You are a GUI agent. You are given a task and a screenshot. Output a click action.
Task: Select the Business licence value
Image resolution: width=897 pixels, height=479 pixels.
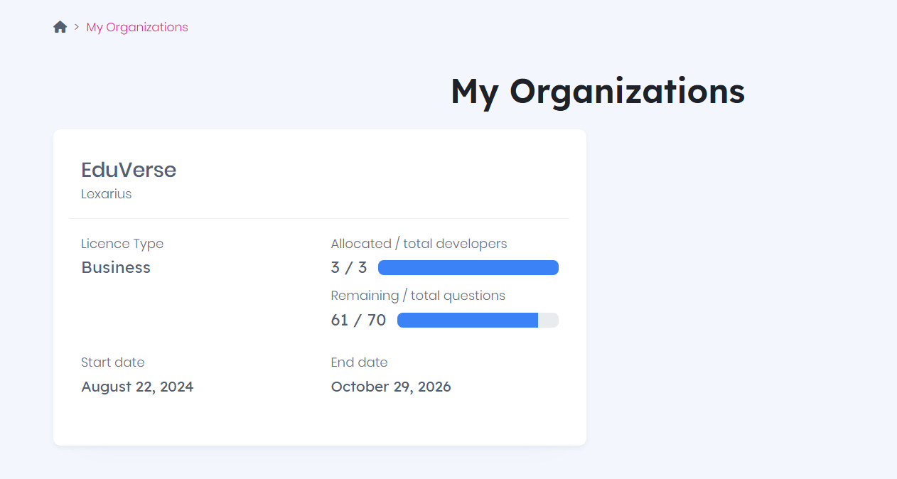(x=116, y=267)
